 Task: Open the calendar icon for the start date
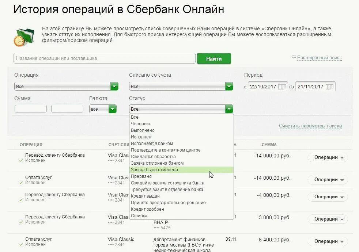click(283, 86)
